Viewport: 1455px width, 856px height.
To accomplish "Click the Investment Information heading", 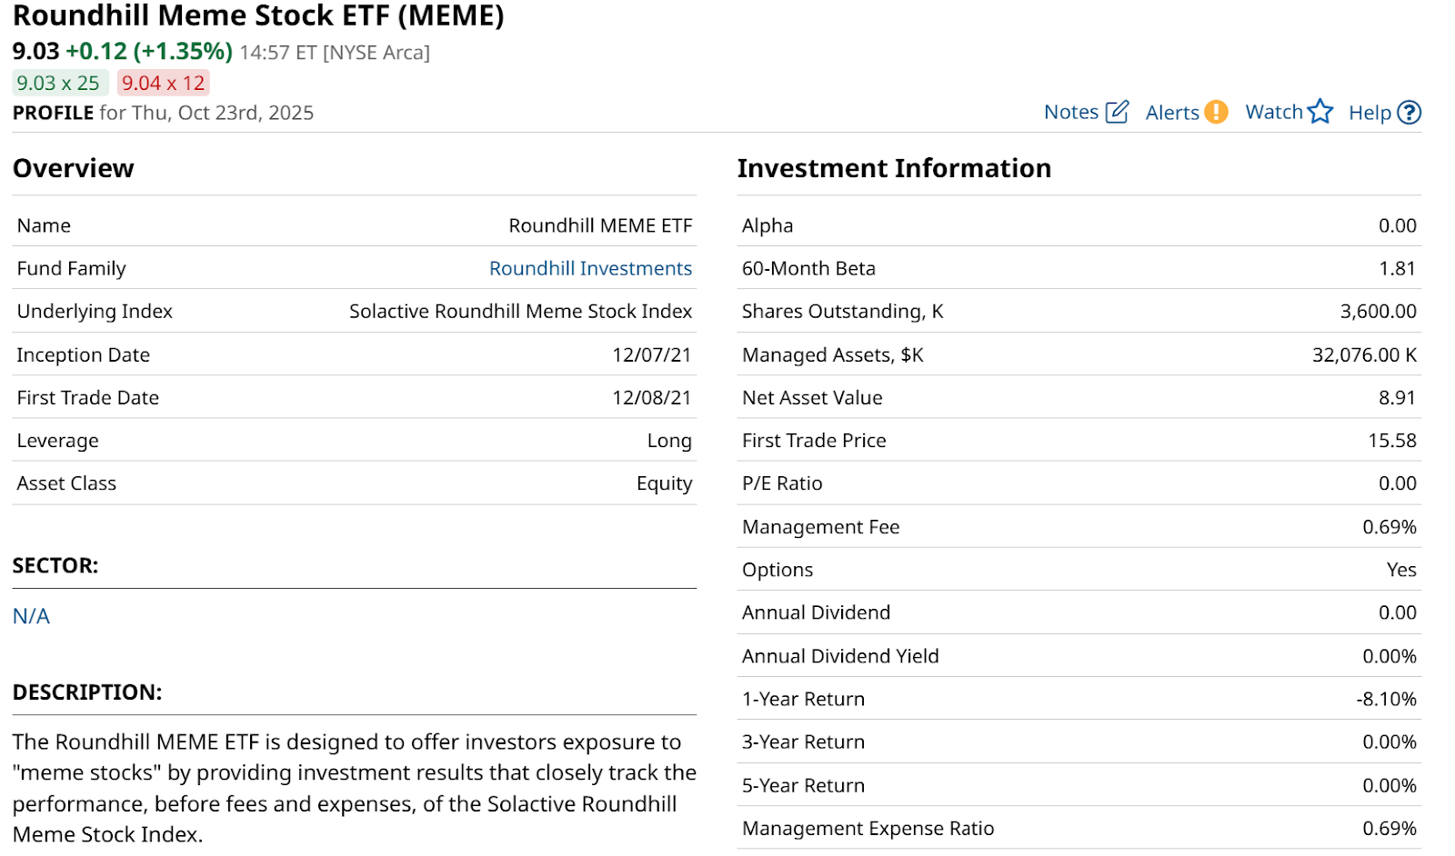I will (894, 169).
